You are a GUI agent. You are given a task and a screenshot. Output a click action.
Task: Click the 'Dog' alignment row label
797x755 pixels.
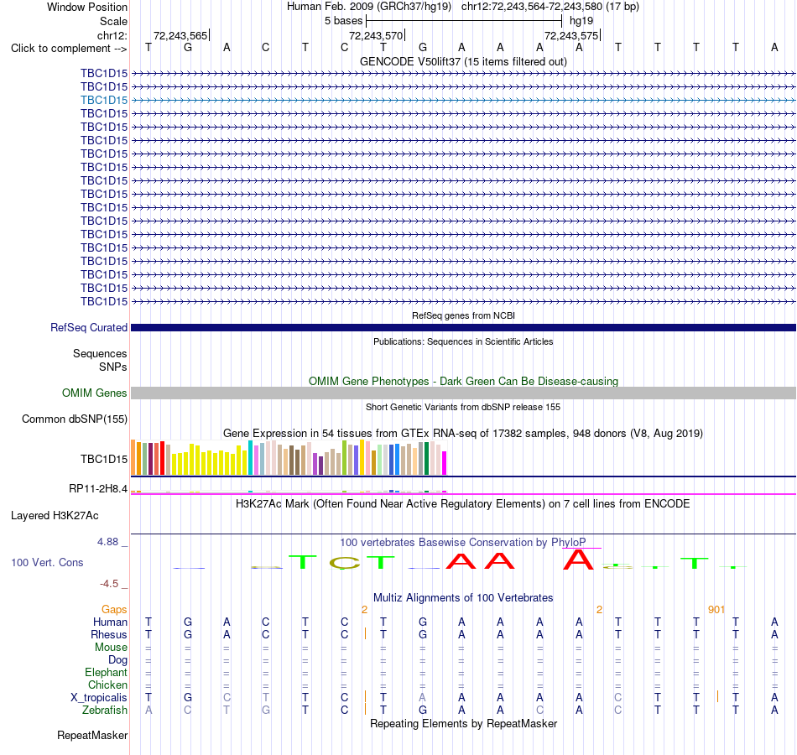tap(118, 660)
